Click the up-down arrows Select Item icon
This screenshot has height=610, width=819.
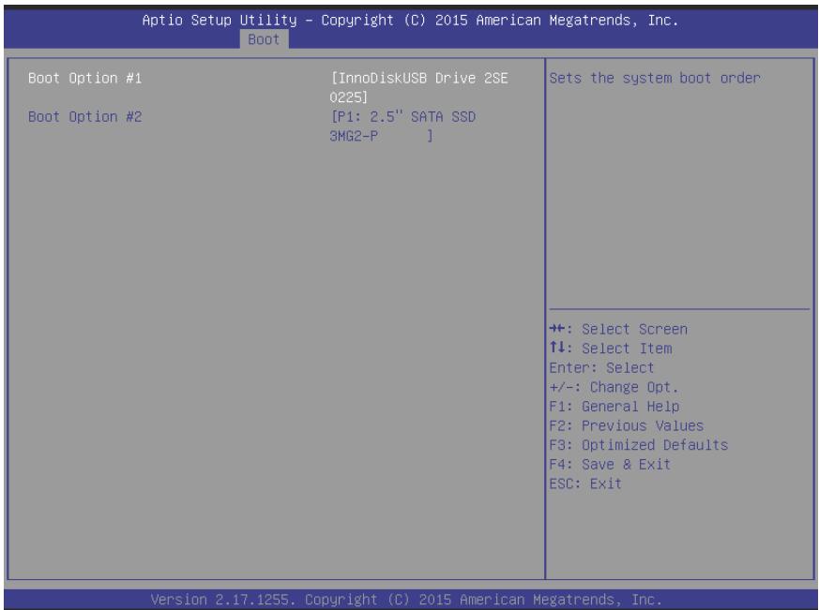click(x=558, y=348)
